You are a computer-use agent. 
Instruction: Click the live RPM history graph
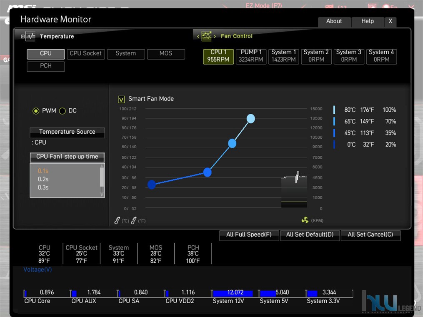click(294, 189)
